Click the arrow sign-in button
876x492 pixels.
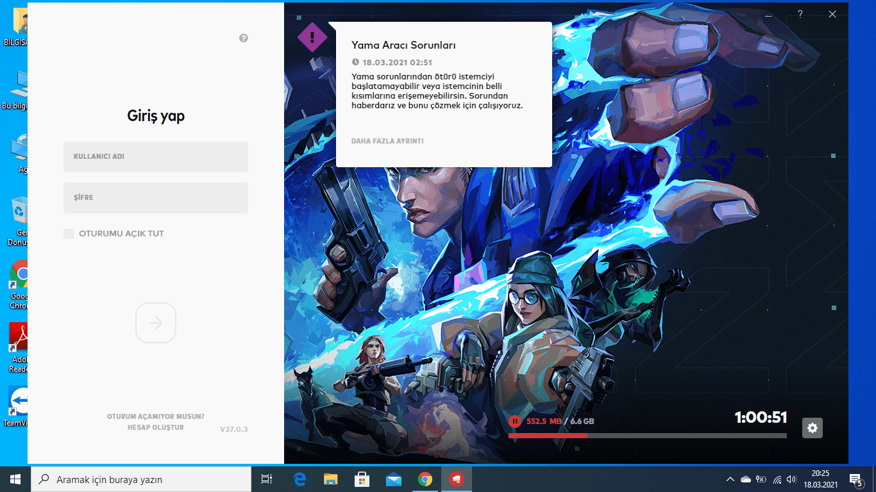pos(156,323)
